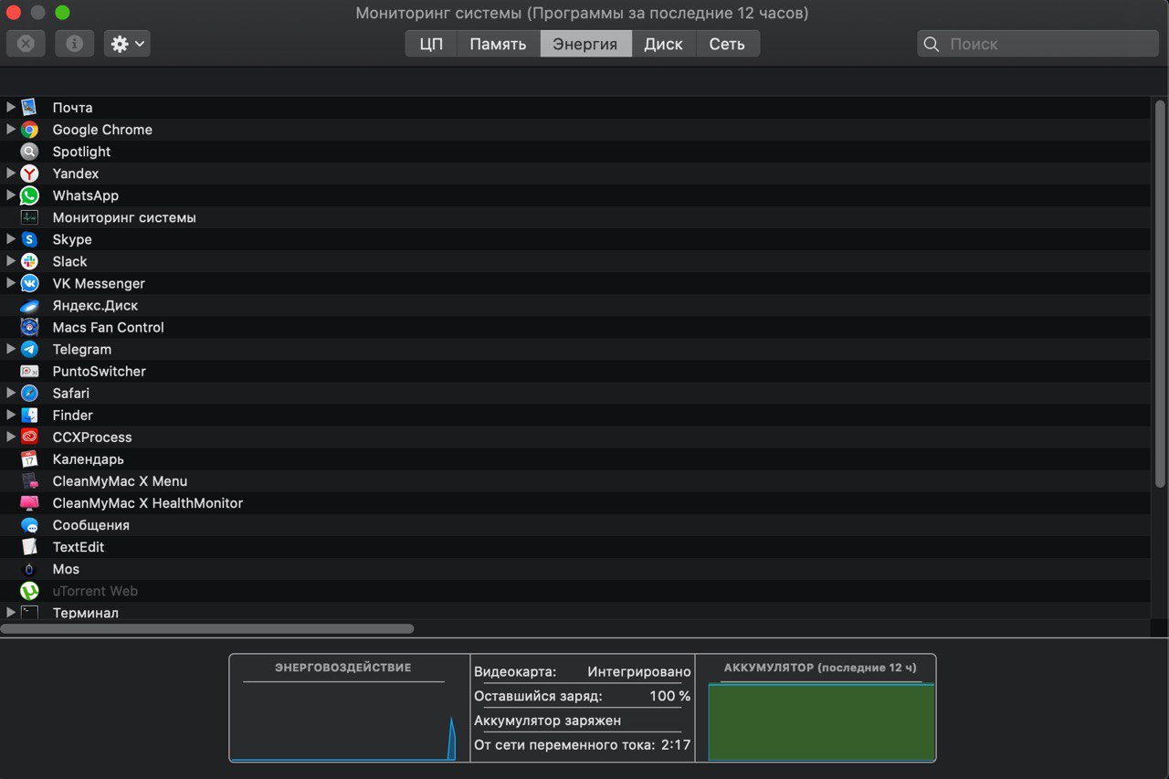
Task: Click the Терминал terminal icon
Action: pyautogui.click(x=29, y=612)
